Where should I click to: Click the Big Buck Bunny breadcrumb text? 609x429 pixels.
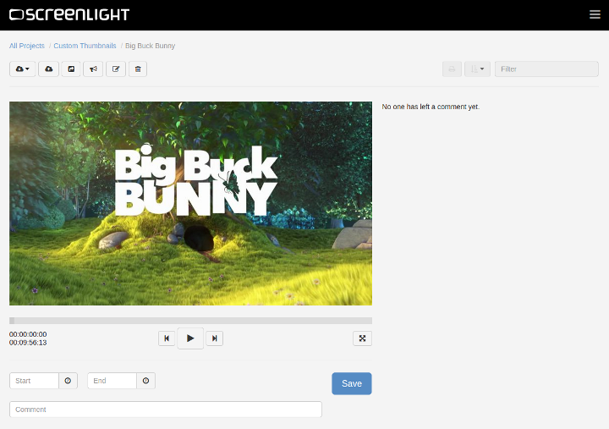click(x=150, y=46)
